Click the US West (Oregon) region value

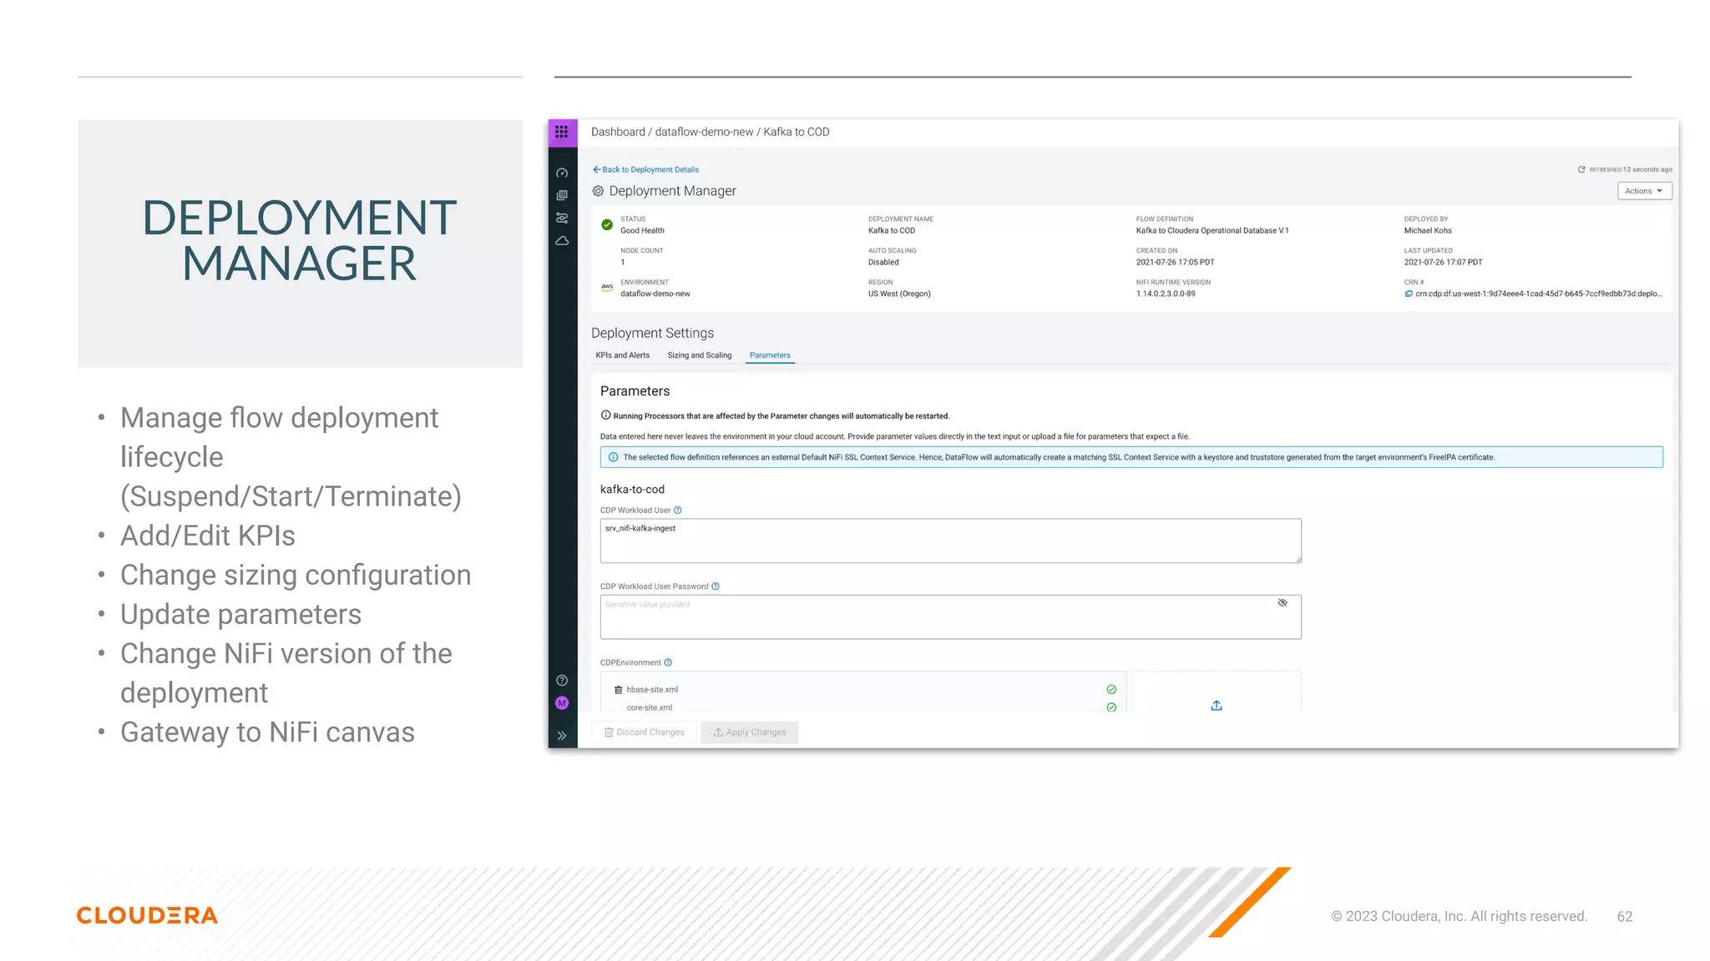pos(899,294)
